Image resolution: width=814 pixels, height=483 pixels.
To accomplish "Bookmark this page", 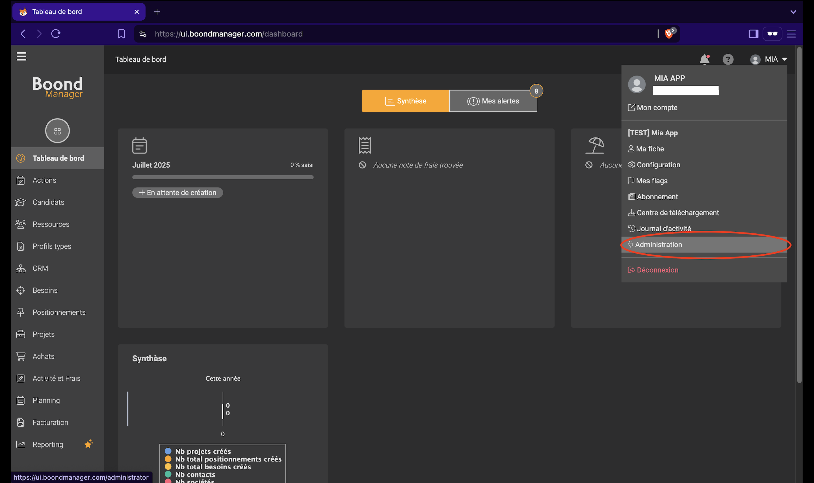I will (x=121, y=34).
